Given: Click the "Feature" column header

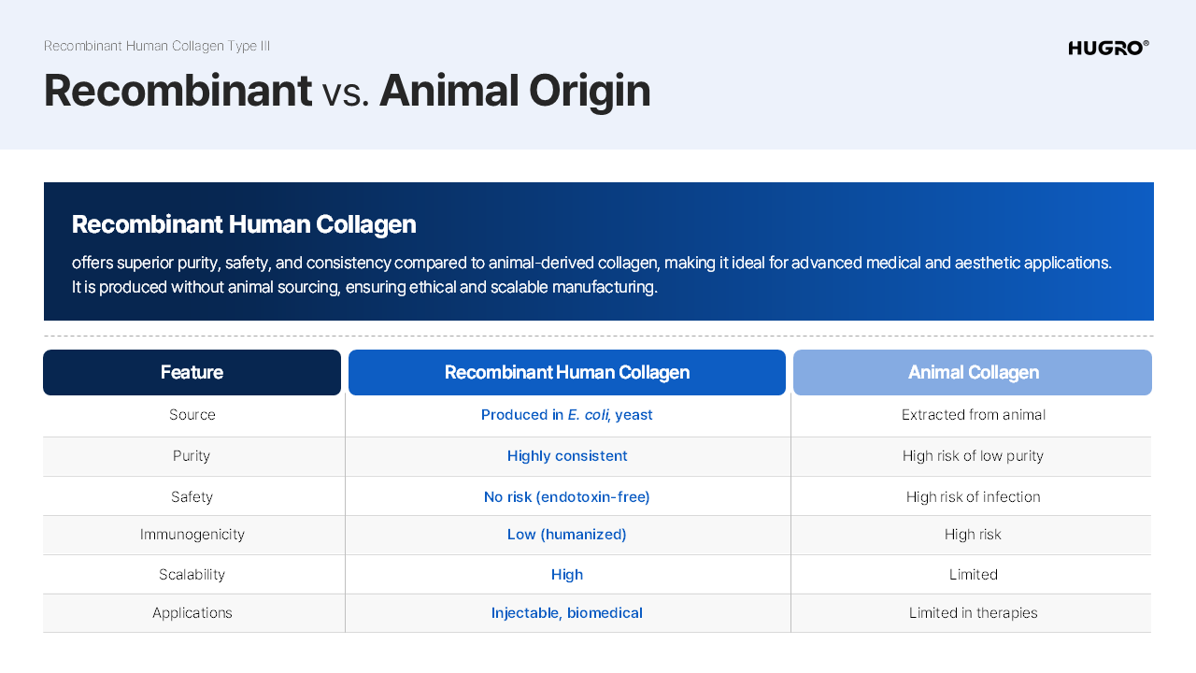Looking at the screenshot, I should click(192, 372).
